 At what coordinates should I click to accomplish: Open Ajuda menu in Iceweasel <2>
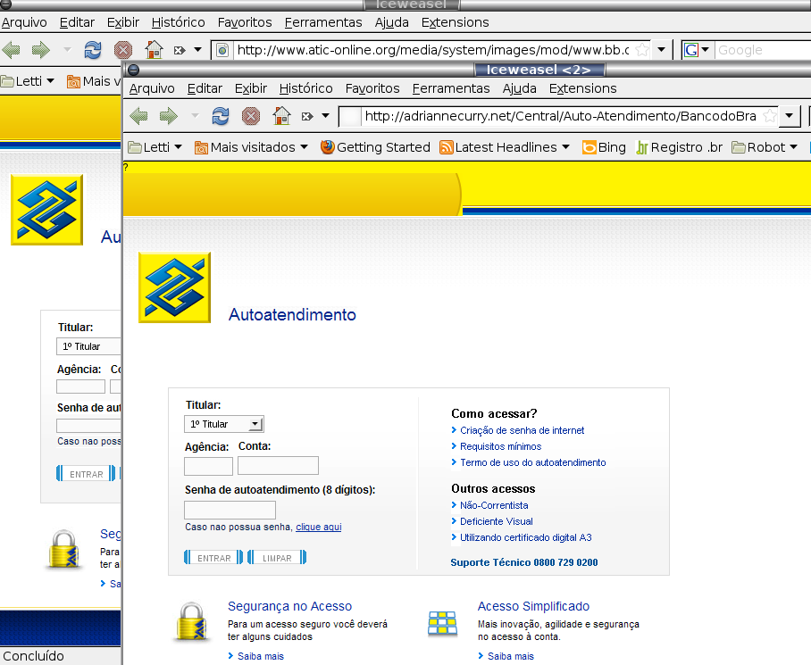click(519, 88)
